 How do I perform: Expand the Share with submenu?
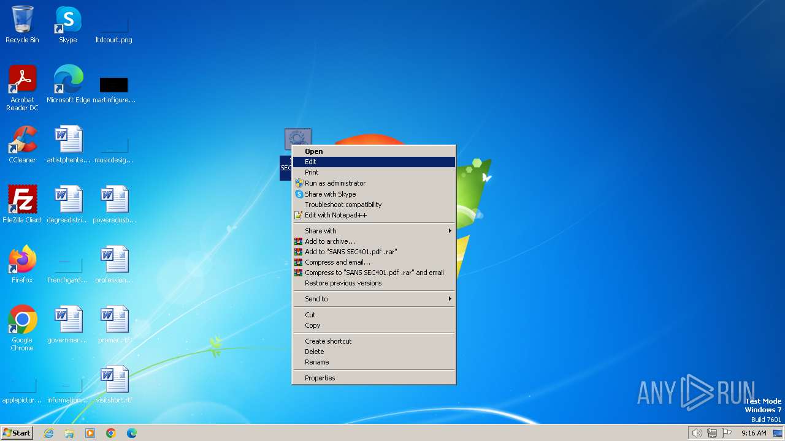coord(374,231)
